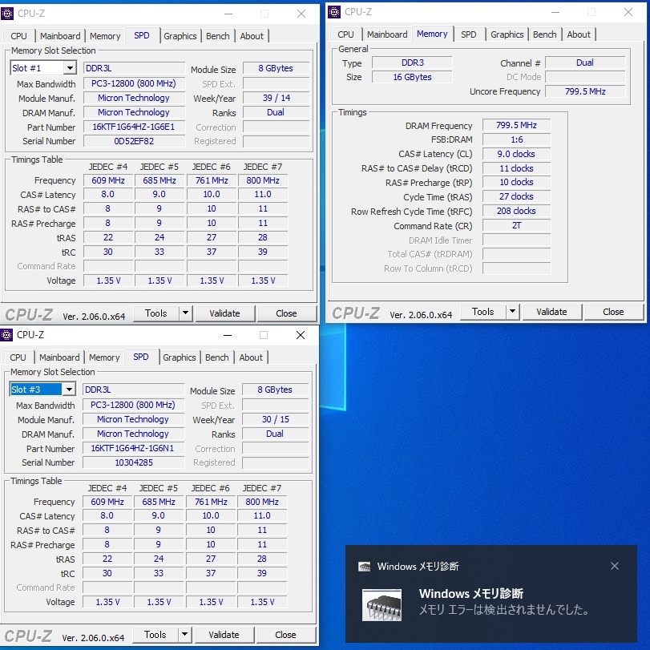
Task: Click Close button in bottom-left CPU-Z window
Action: (285, 635)
